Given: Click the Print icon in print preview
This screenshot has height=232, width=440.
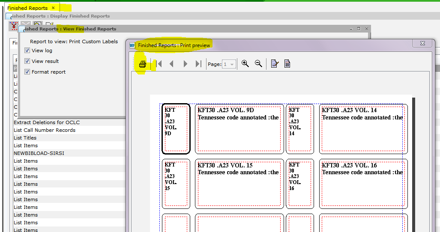Looking at the screenshot, I should click(143, 64).
